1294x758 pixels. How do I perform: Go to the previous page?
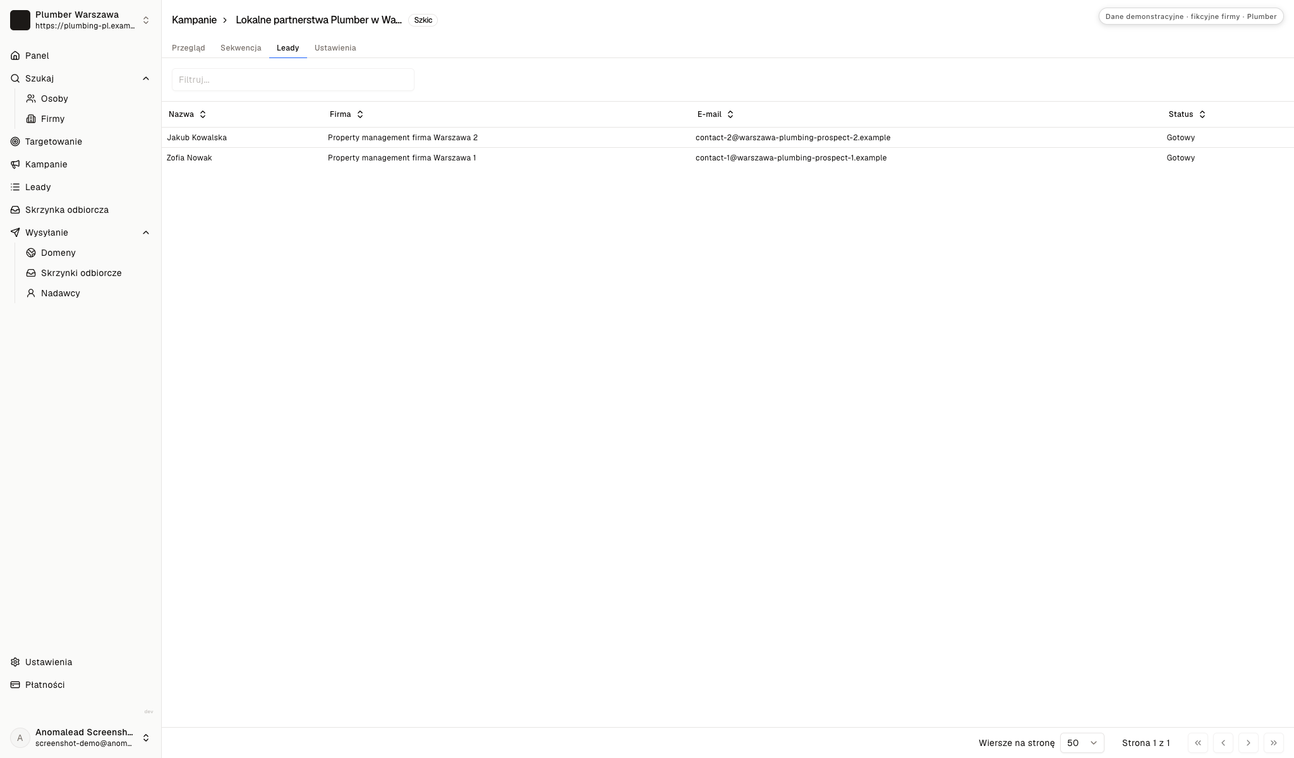point(1223,743)
